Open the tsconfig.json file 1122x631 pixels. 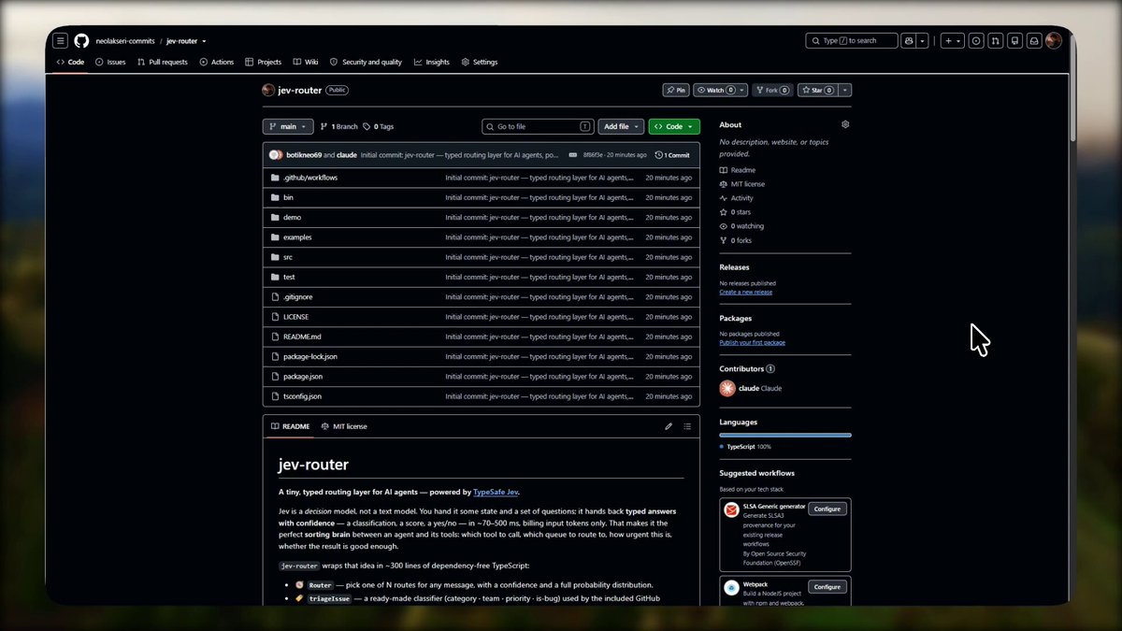pyautogui.click(x=302, y=396)
